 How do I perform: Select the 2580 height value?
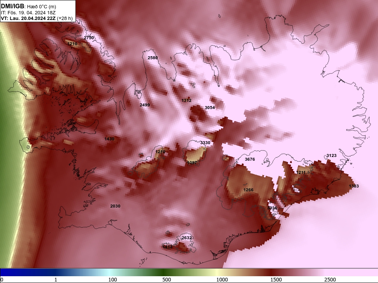[x=153, y=58]
